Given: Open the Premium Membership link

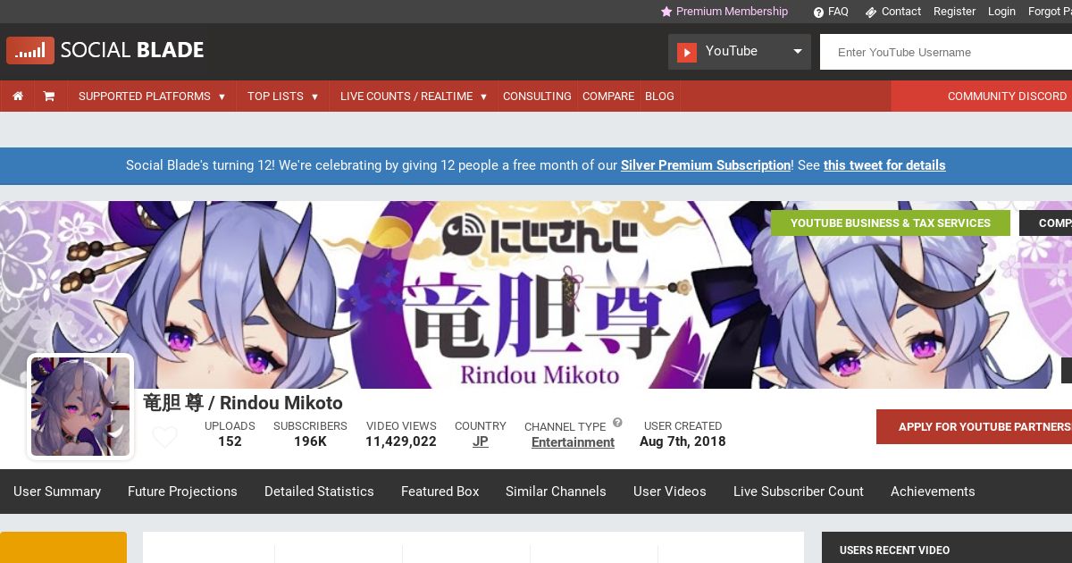Looking at the screenshot, I should pyautogui.click(x=732, y=12).
